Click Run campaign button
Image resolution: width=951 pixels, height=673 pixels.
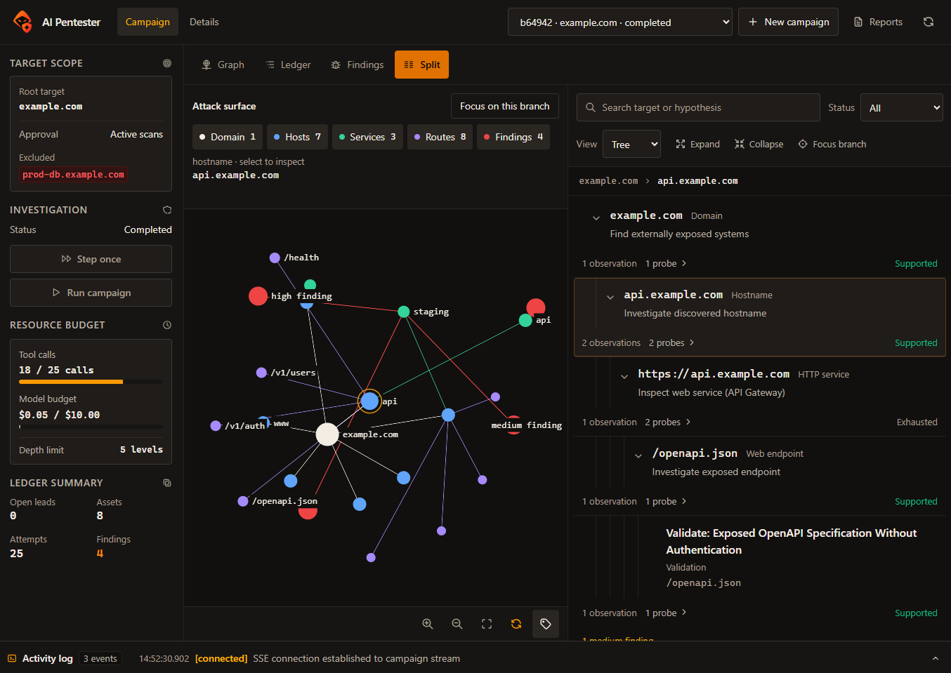tap(91, 293)
